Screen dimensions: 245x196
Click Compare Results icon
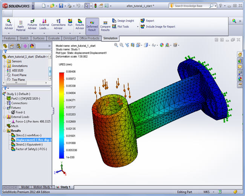tap(105, 26)
